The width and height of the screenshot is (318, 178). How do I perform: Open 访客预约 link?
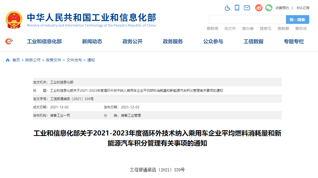point(282,8)
